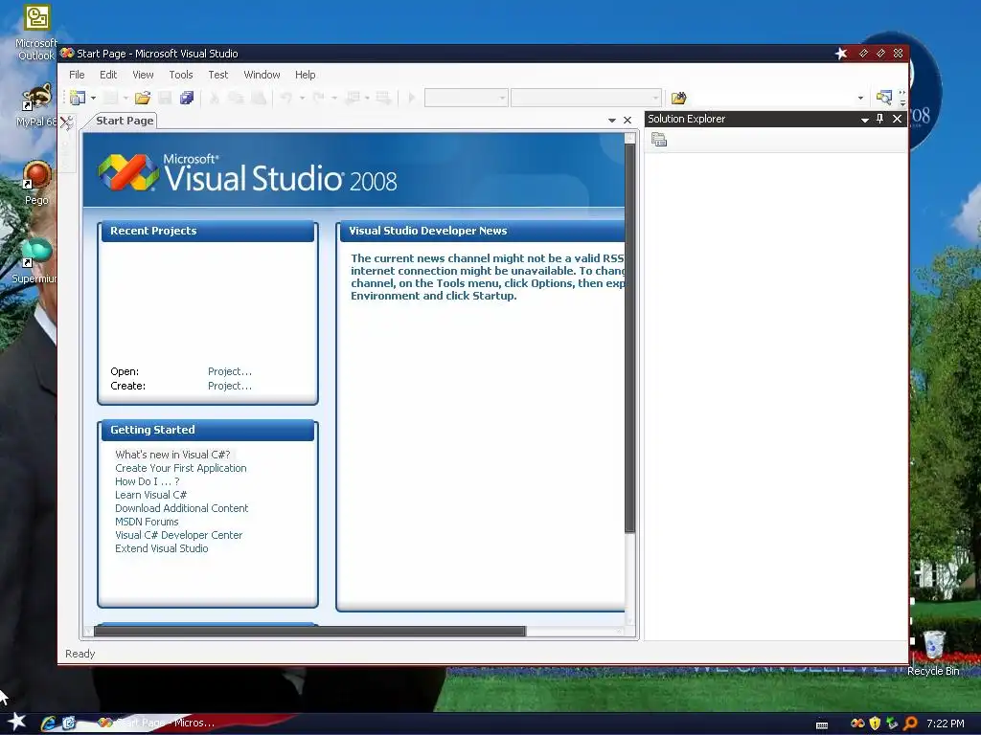
Task: Close the Start Page document tab
Action: click(x=627, y=120)
